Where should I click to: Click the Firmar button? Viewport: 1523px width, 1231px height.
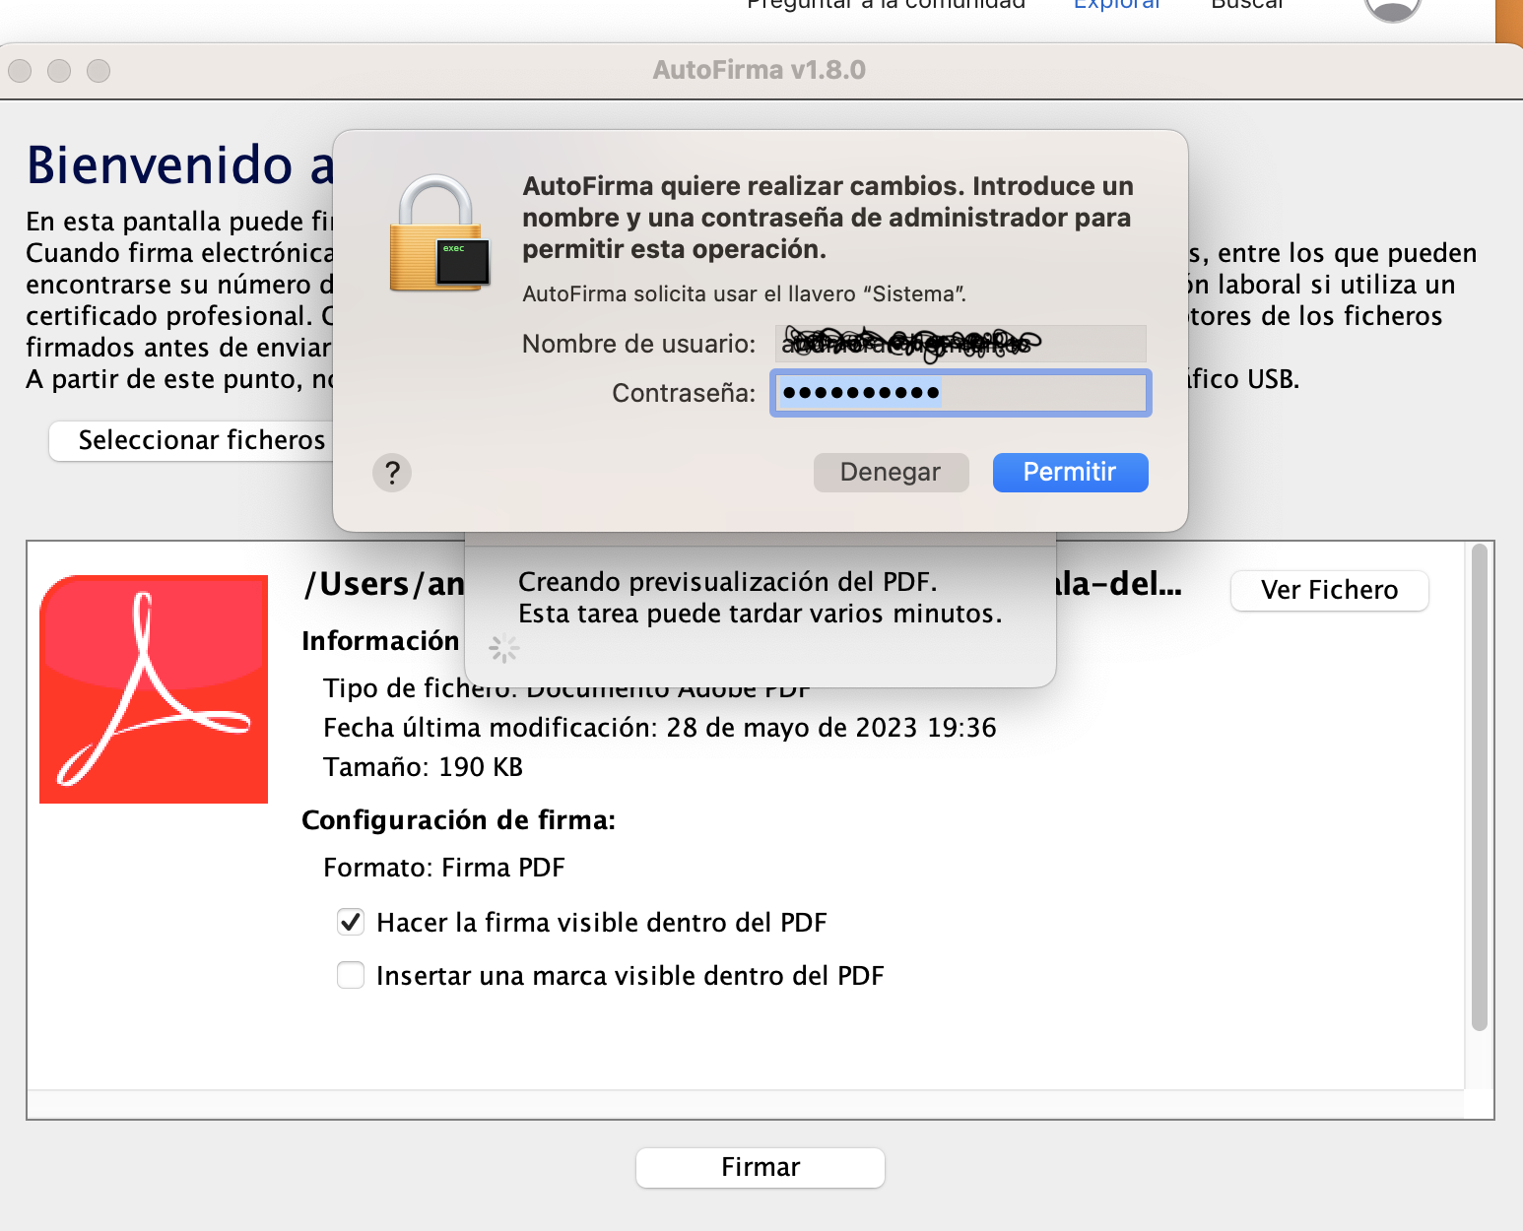tap(761, 1167)
